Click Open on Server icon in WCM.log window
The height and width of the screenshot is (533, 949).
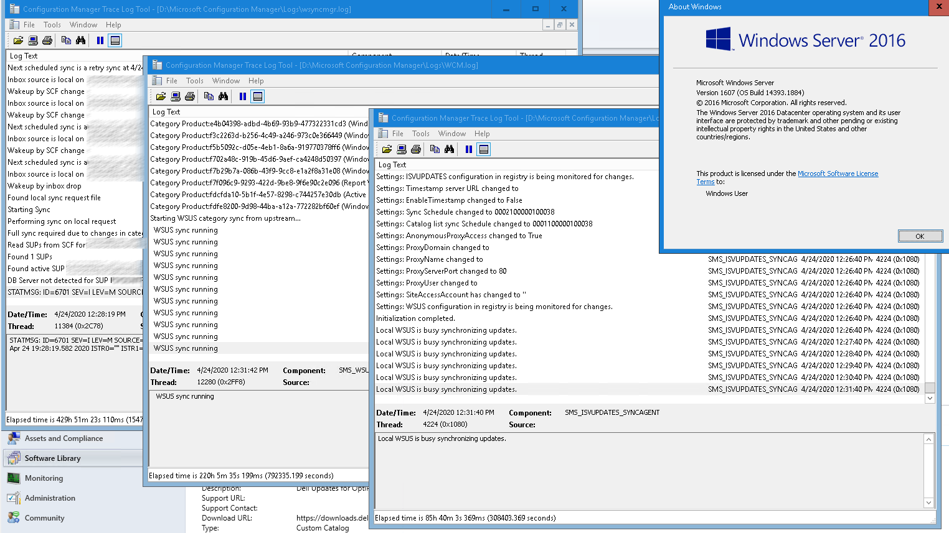176,96
